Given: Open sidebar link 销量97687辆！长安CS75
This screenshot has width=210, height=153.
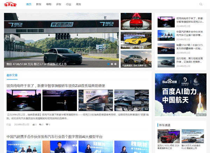Looking at the screenshot, I should pyautogui.click(x=189, y=47).
